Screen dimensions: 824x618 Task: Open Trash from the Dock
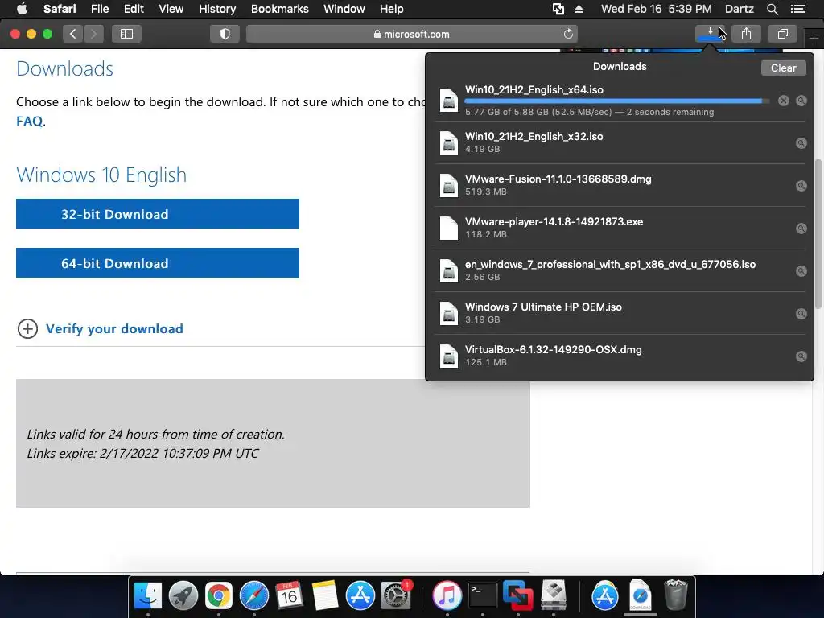pyautogui.click(x=676, y=595)
